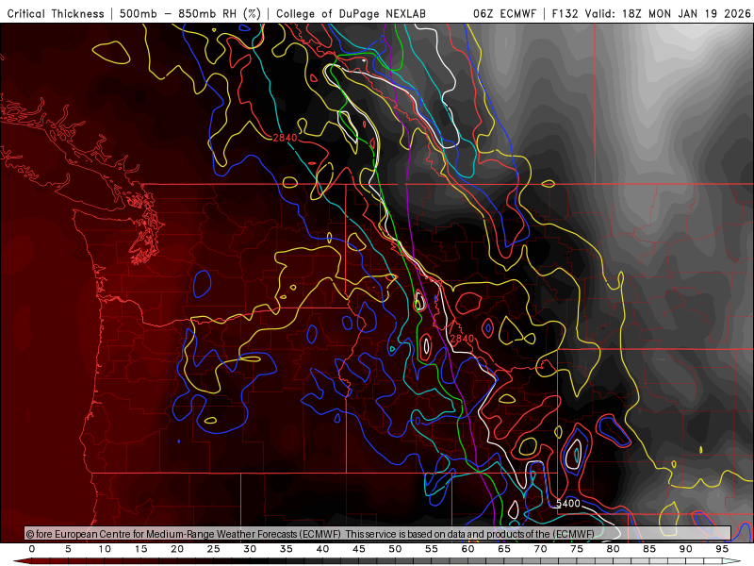Click the 'F132' forecast hour text
Viewport: 754px width, 566px height.
click(x=565, y=13)
